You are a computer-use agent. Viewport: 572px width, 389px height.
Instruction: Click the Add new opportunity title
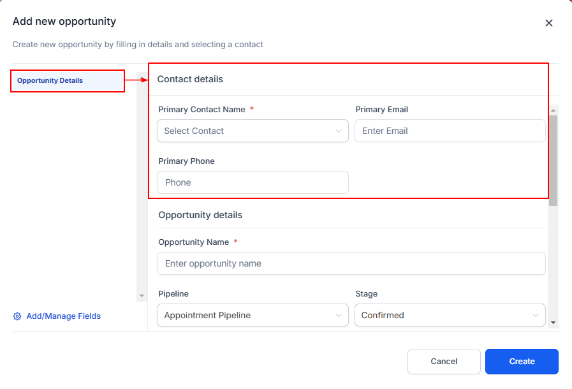(x=64, y=22)
